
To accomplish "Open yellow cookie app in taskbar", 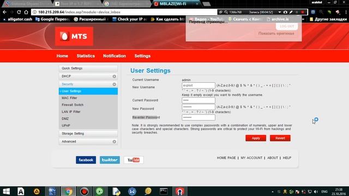I will (x=148, y=191).
